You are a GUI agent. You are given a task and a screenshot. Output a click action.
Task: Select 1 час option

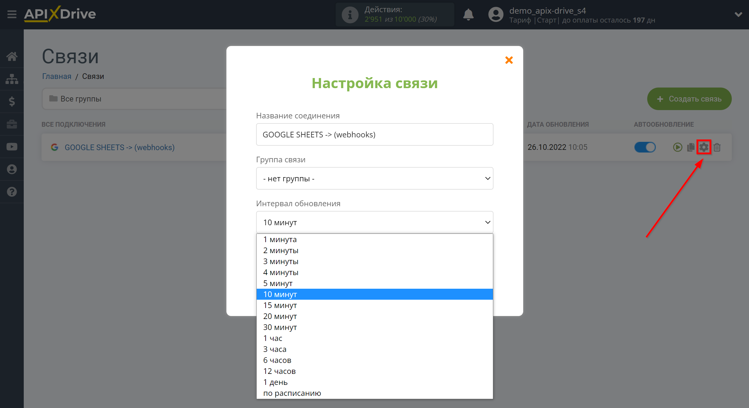click(x=374, y=338)
